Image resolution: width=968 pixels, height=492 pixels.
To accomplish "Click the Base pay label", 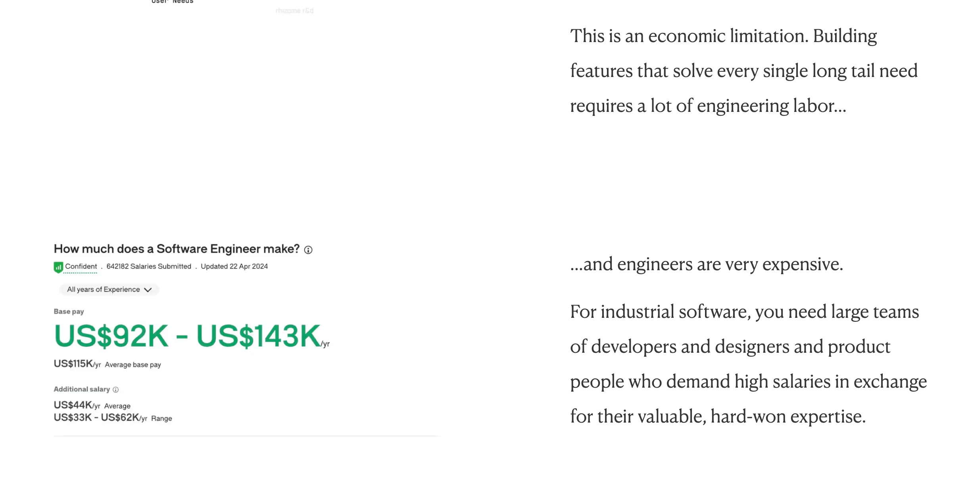I will tap(69, 311).
